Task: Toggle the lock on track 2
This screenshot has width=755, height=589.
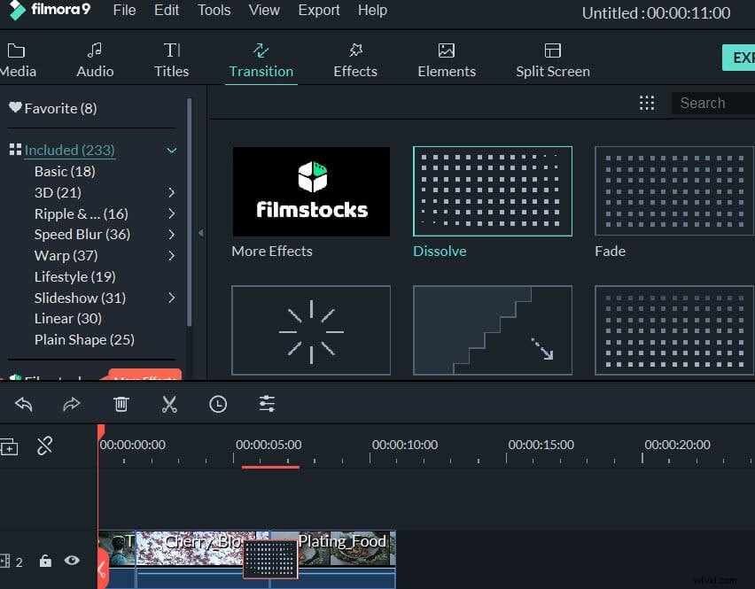Action: pos(44,561)
